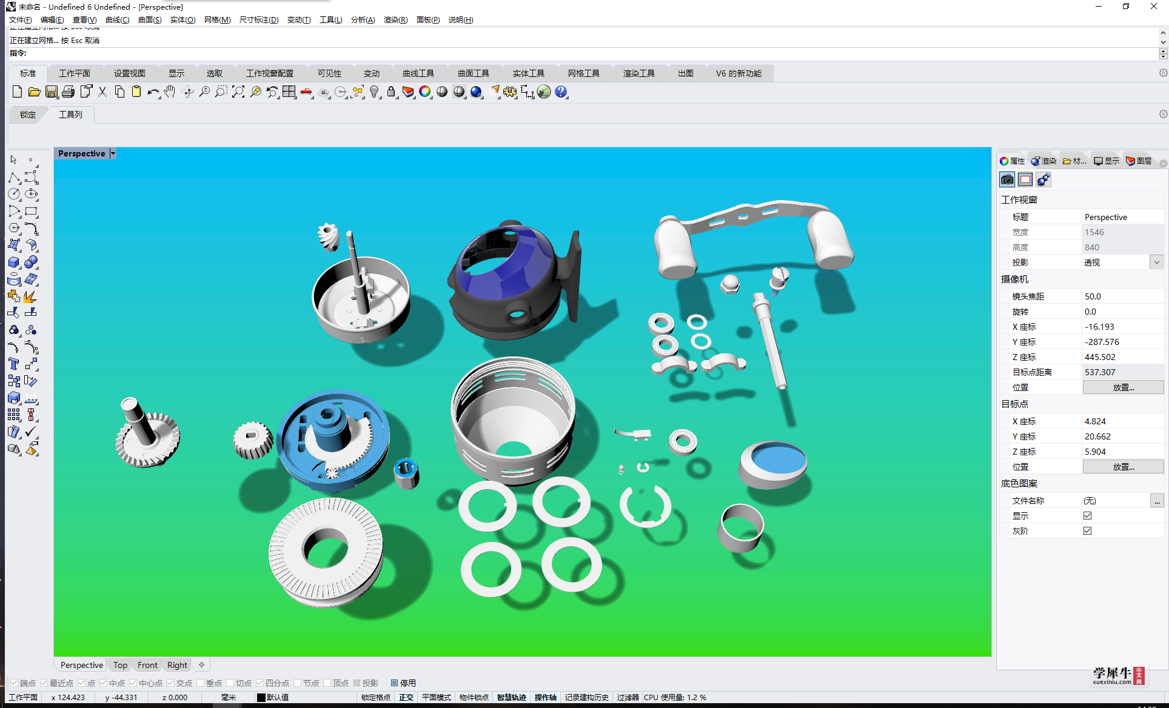
Task: Open the 渲染(R) menu
Action: tap(395, 19)
